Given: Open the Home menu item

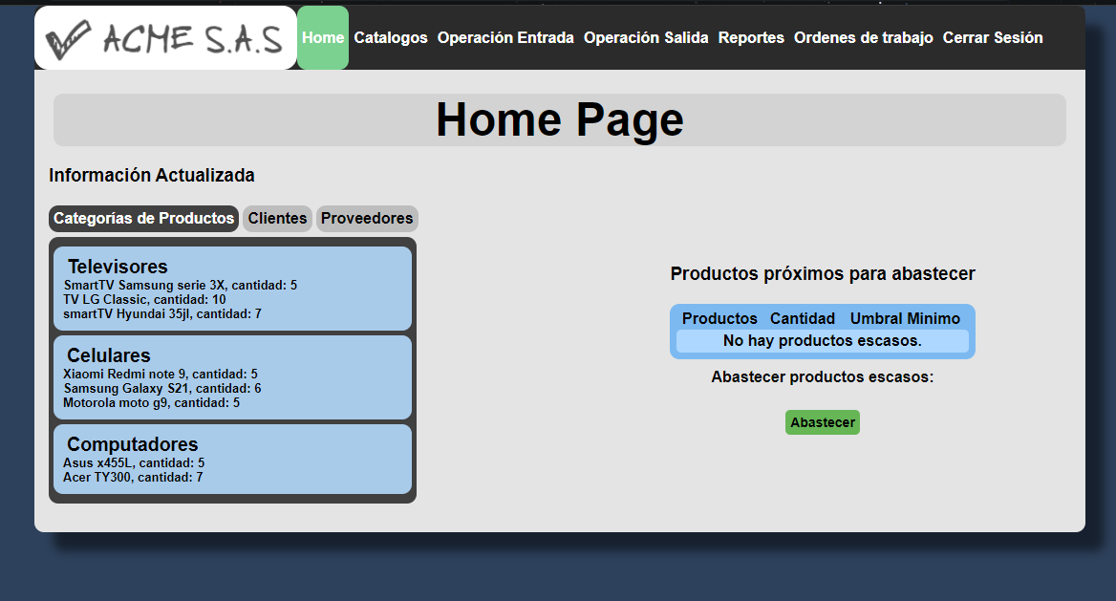Looking at the screenshot, I should (322, 37).
